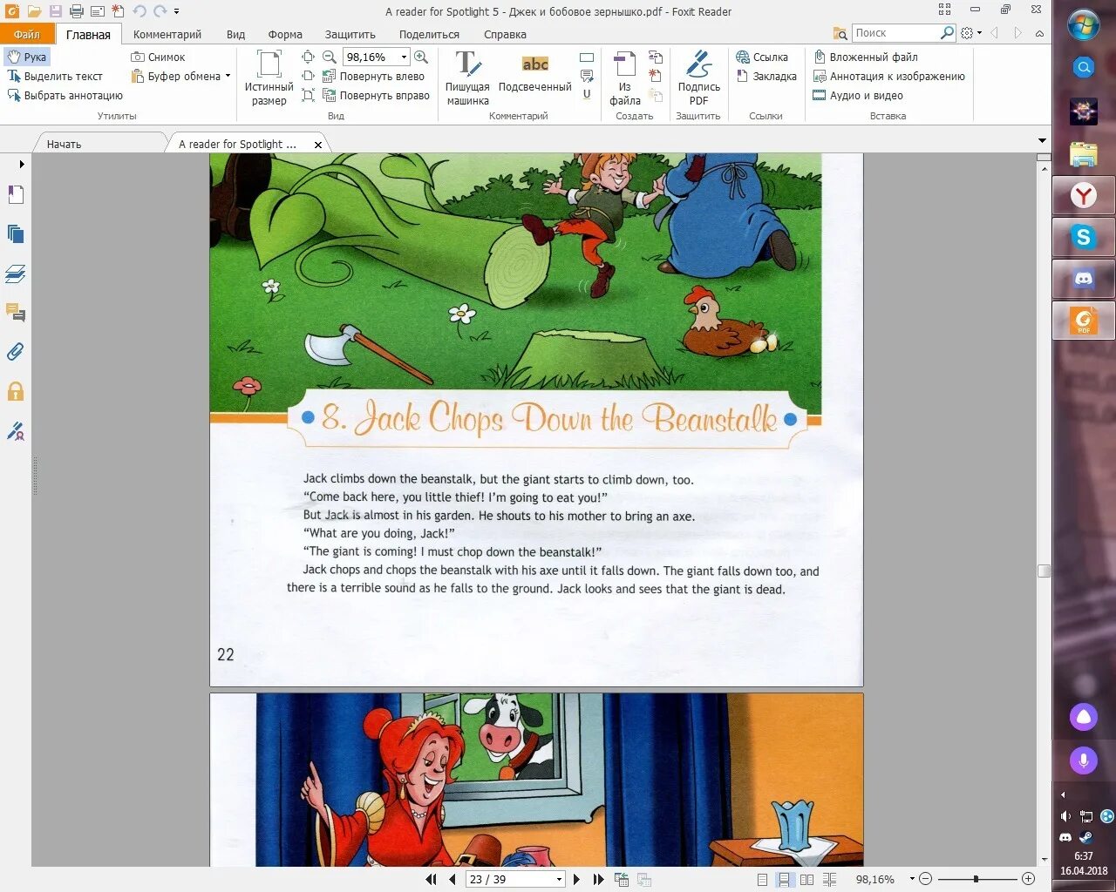This screenshot has width=1116, height=892.
Task: Set view to Истинный размер
Action: click(x=269, y=78)
